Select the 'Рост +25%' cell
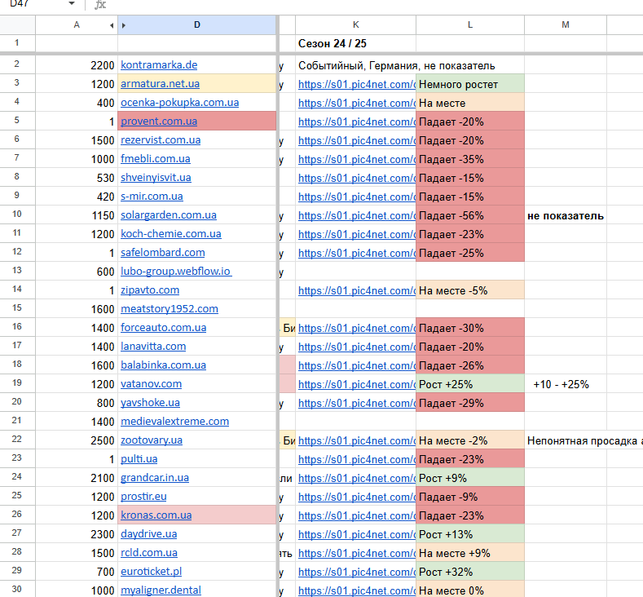Screen dimensions: 643x597 [x=470, y=384]
